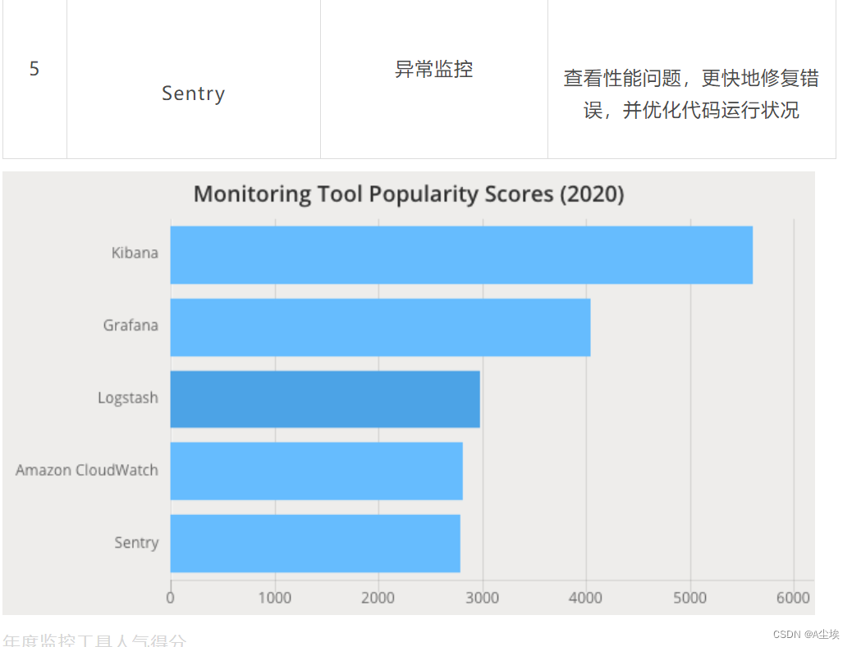This screenshot has width=852, height=647.
Task: Click the Amazon CloudWatch bar
Action: tap(317, 472)
